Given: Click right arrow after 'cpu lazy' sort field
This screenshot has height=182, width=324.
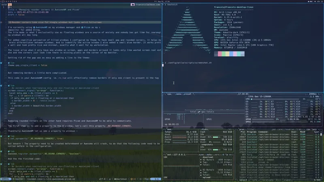Looking at the screenshot, I should point(318,129).
